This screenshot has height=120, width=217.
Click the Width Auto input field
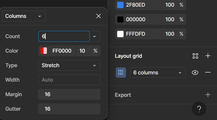pyautogui.click(x=69, y=80)
